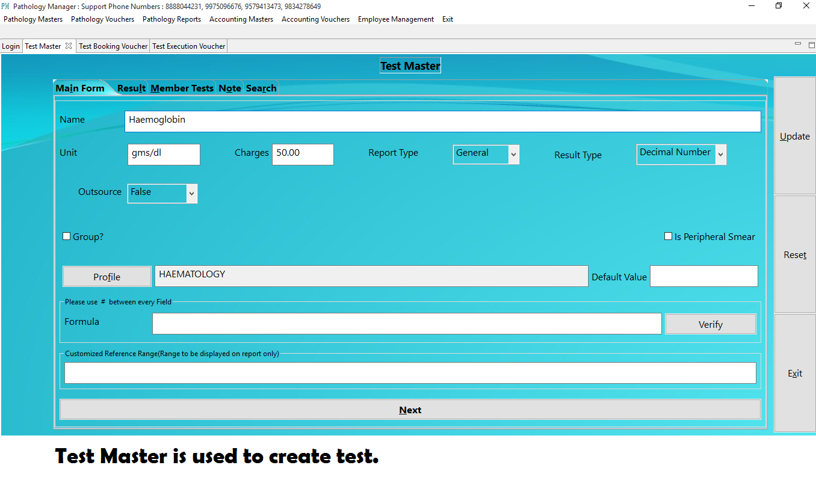Click the Formula input field

click(407, 324)
